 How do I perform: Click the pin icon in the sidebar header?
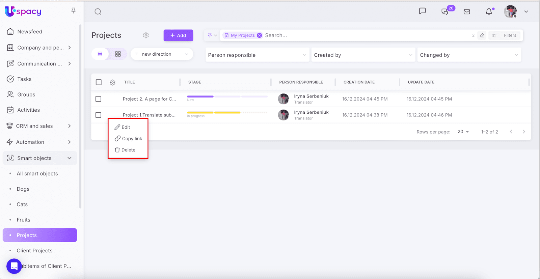pyautogui.click(x=73, y=11)
